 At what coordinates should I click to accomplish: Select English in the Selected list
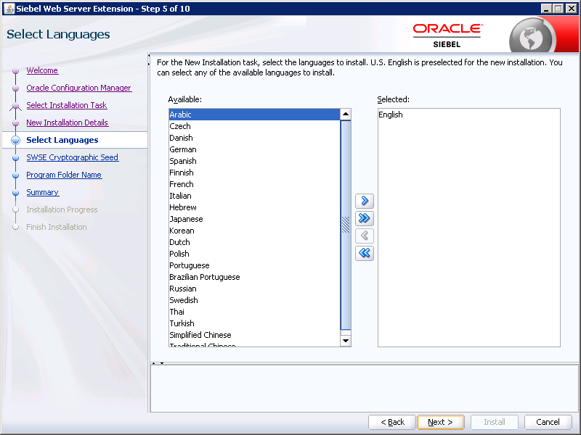[391, 115]
